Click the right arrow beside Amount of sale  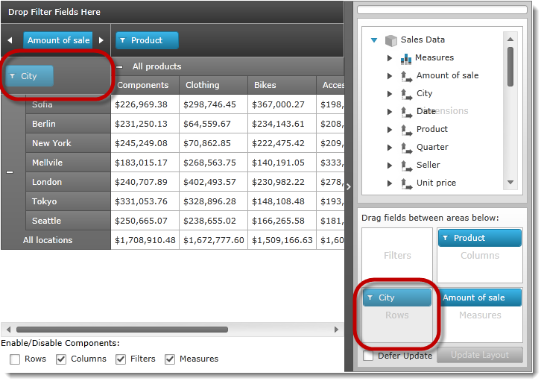[101, 41]
